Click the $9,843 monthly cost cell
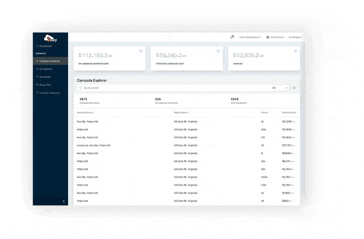This screenshot has height=239, width=364. click(288, 153)
